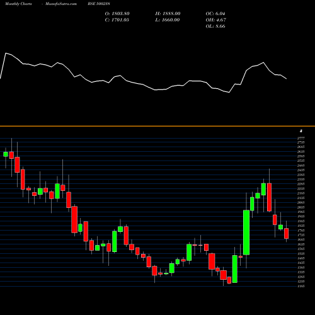Click the open price 'O: 1803.80'
Viewport: 315px width, 315px height.
click(x=117, y=14)
